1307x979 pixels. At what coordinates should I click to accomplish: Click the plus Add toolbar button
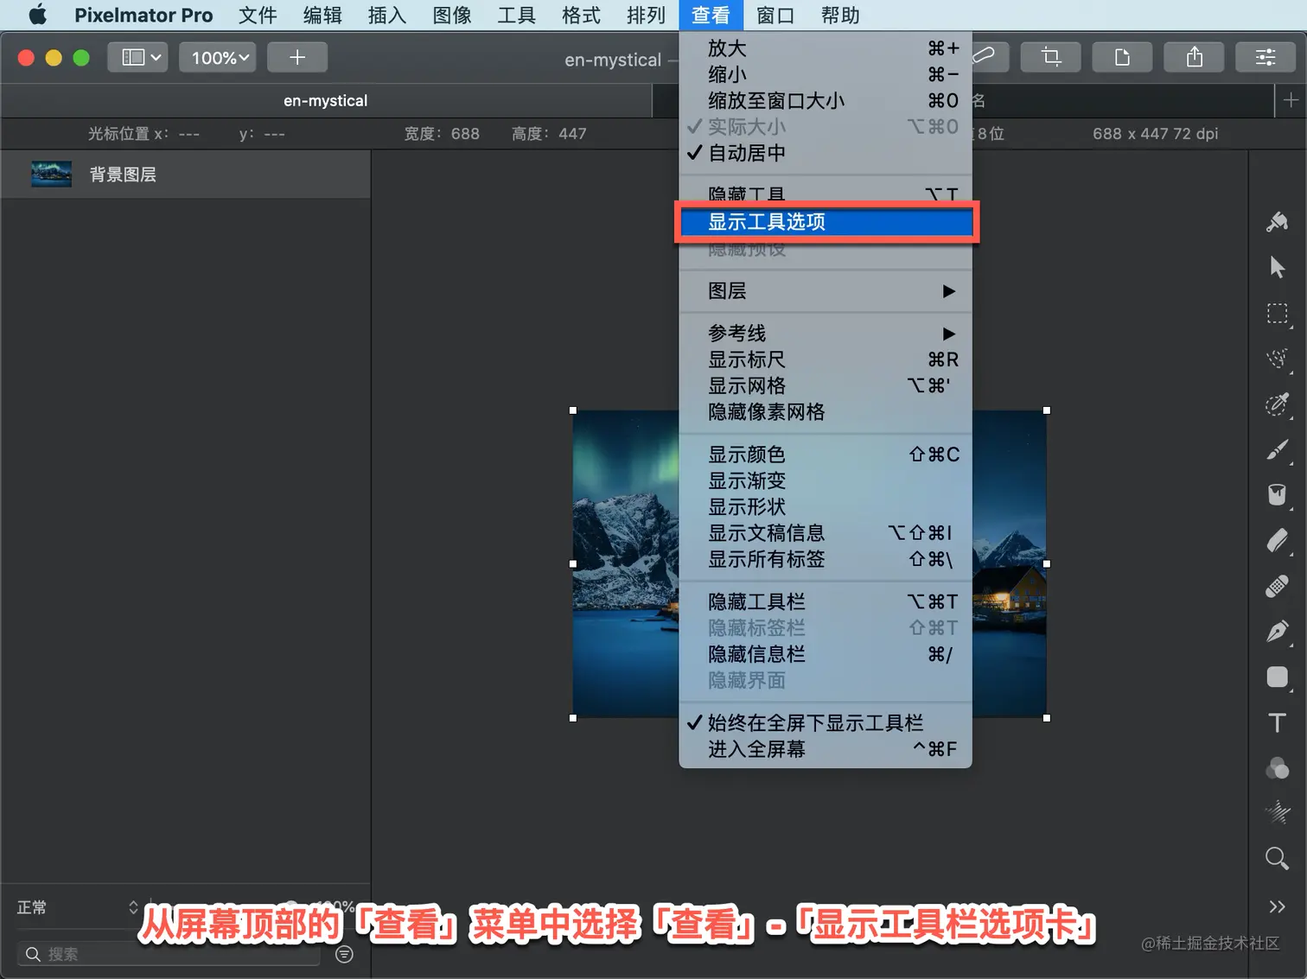click(x=297, y=57)
